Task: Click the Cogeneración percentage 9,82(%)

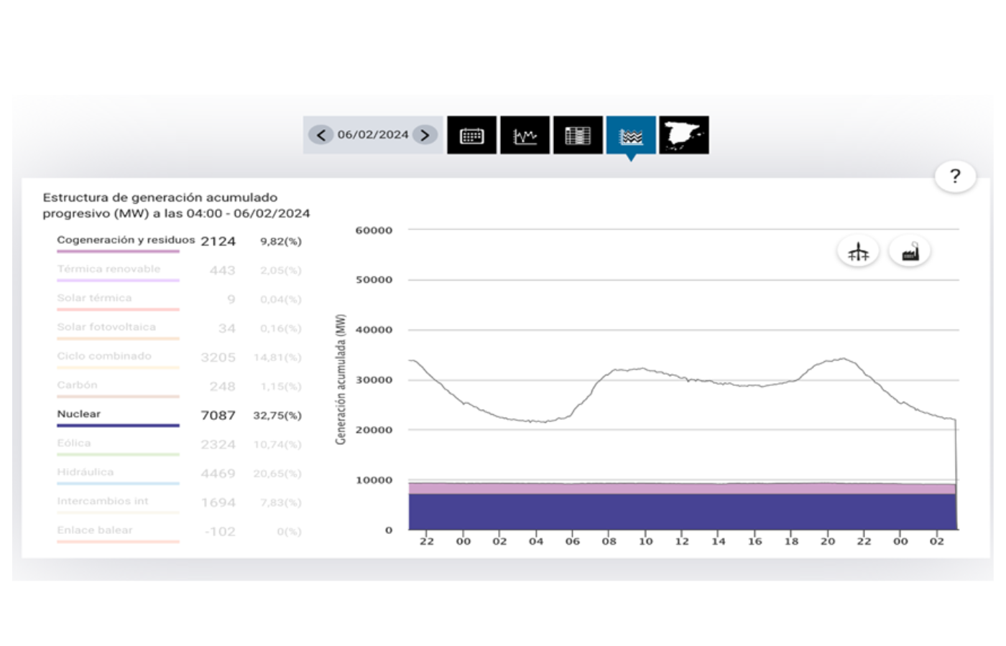Action: point(281,241)
